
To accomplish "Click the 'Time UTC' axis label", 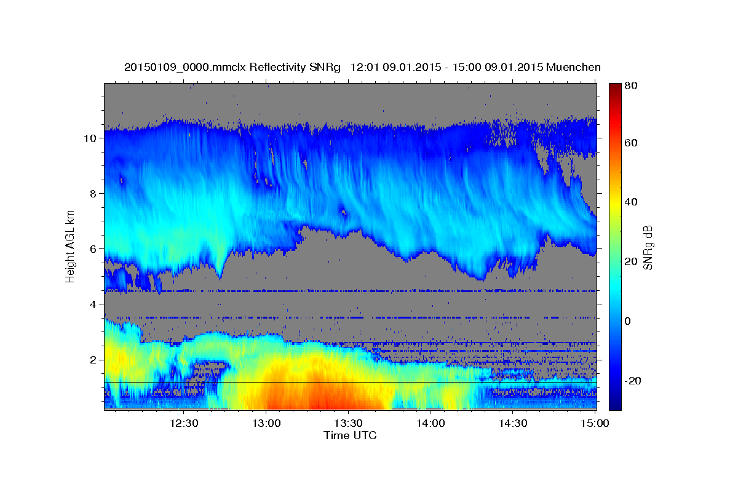I will (x=350, y=435).
